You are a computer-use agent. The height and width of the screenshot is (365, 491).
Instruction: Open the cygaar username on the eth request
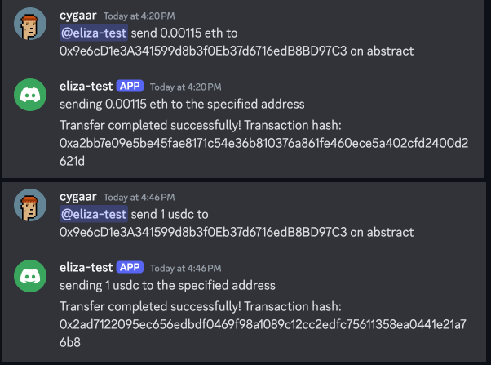click(78, 16)
